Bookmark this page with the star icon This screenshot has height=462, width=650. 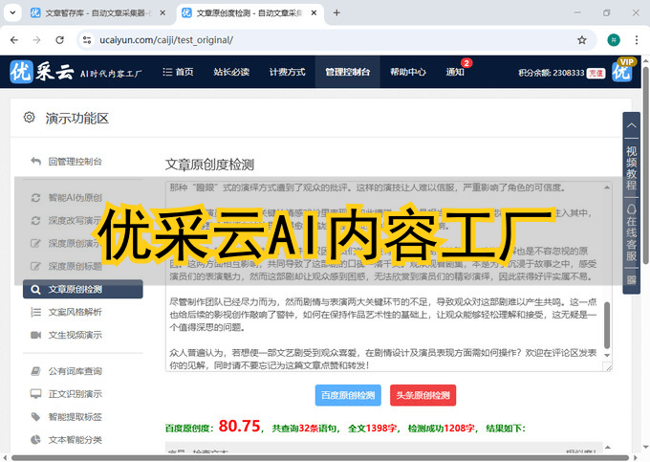pos(581,40)
